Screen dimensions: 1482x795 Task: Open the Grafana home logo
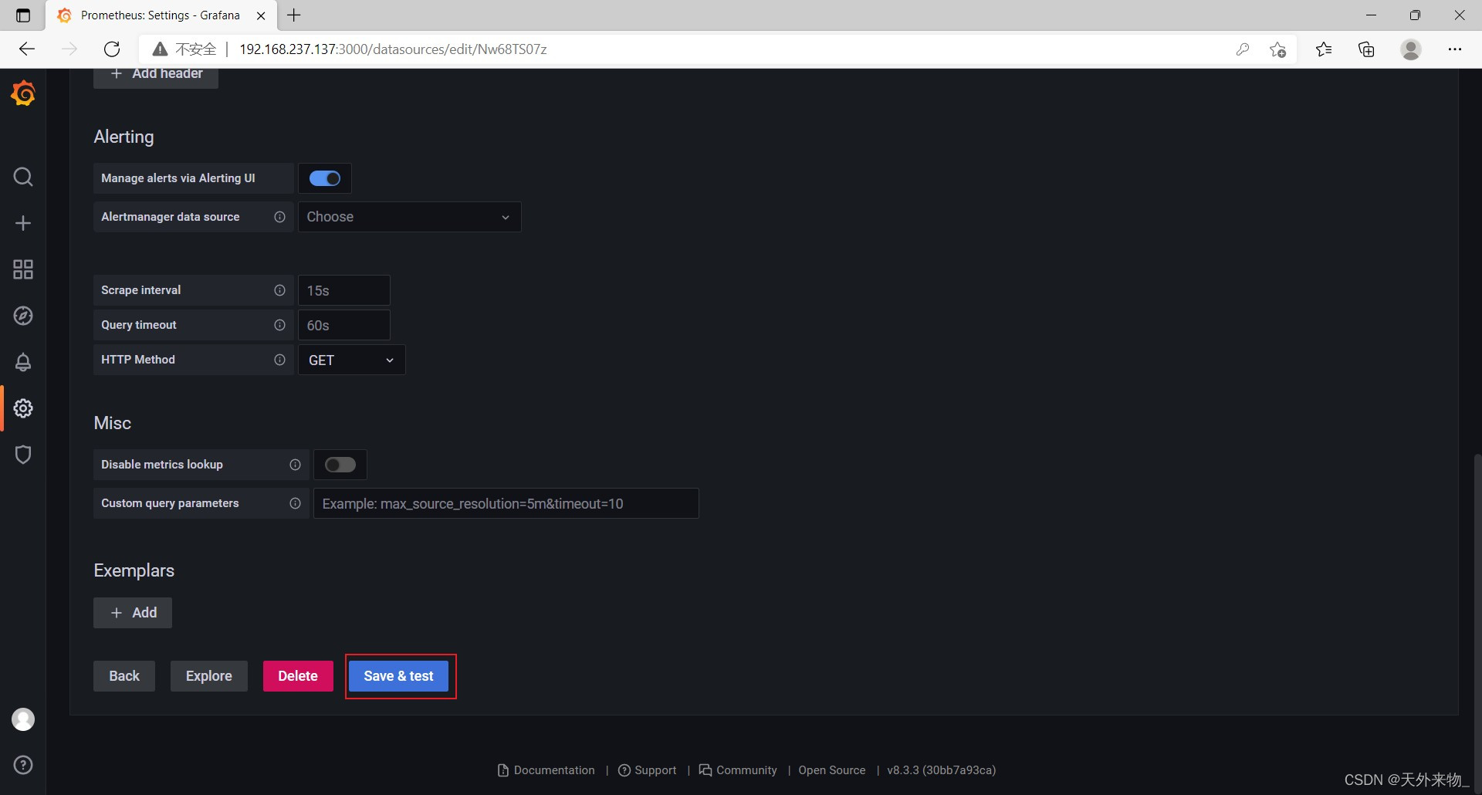[23, 93]
